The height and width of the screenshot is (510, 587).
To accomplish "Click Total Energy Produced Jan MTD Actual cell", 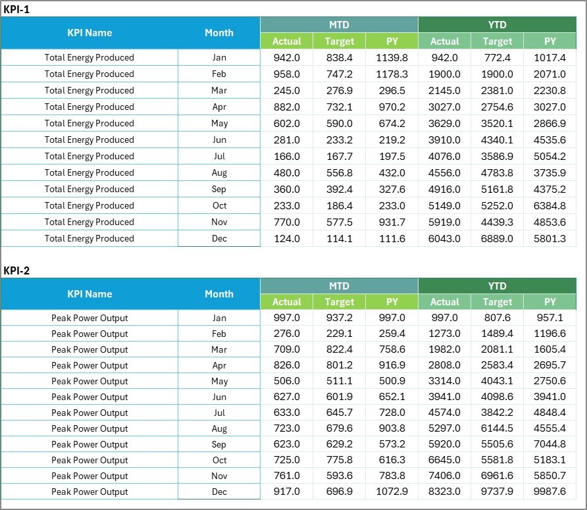I will [x=286, y=58].
